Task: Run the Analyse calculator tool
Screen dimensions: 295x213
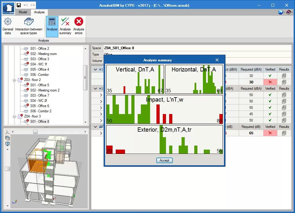Action: [52, 26]
